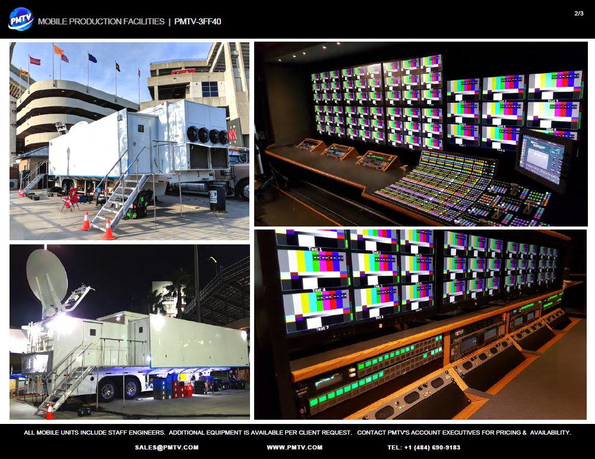Open the nighttime satellite truck photo
Image resolution: width=595 pixels, height=459 pixels.
coord(129,332)
